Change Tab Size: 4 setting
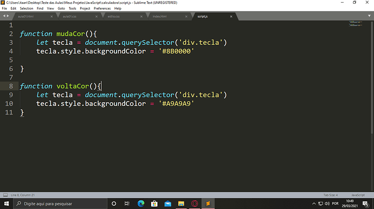The width and height of the screenshot is (374, 209). (330, 195)
